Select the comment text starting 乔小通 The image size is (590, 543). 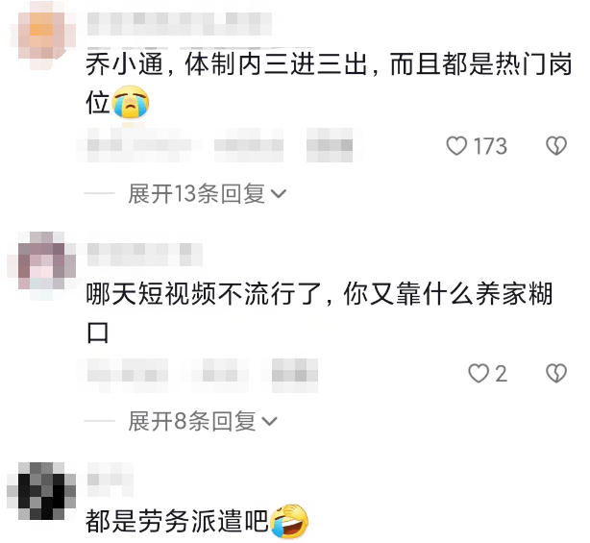coord(329,84)
